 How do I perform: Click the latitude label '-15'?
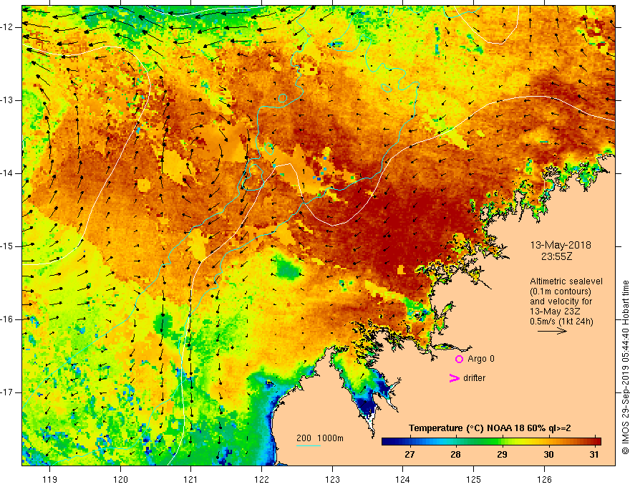(7, 246)
